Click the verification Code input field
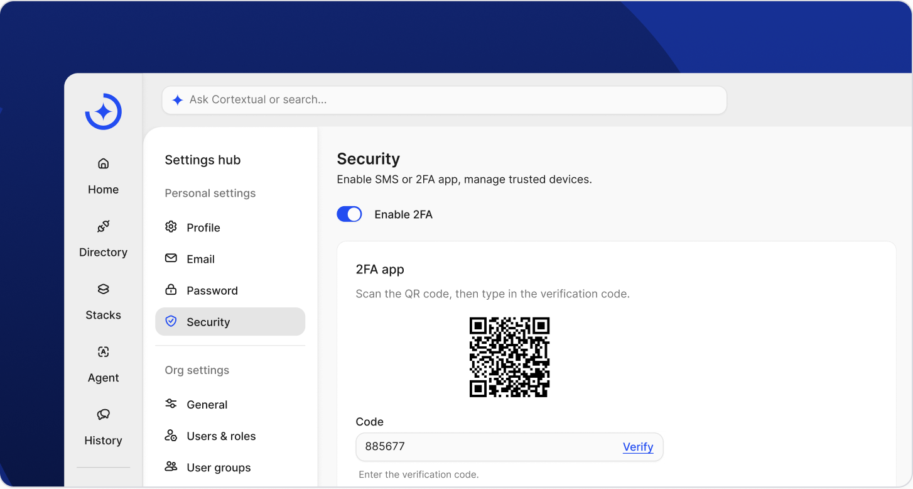Image resolution: width=913 pixels, height=489 pixels. [x=484, y=447]
